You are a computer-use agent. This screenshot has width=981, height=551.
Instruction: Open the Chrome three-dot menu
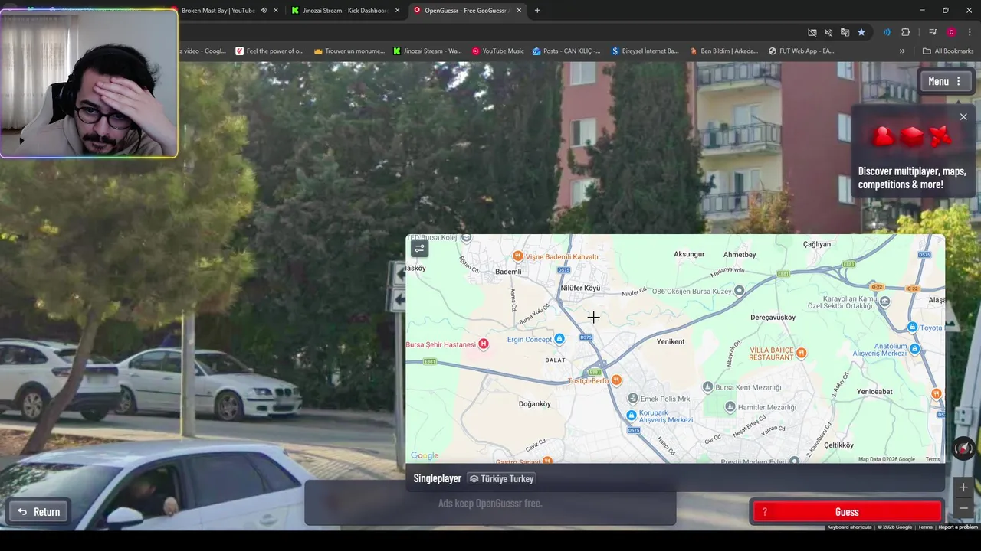coord(970,32)
